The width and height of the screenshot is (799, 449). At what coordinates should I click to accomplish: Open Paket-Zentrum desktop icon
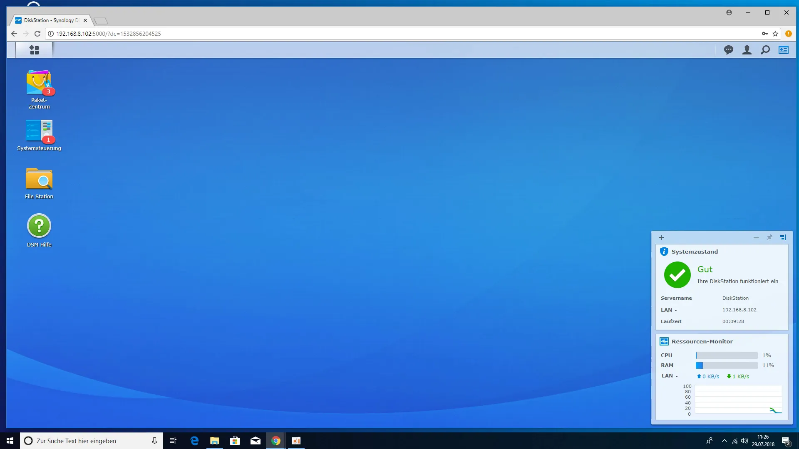pyautogui.click(x=39, y=89)
